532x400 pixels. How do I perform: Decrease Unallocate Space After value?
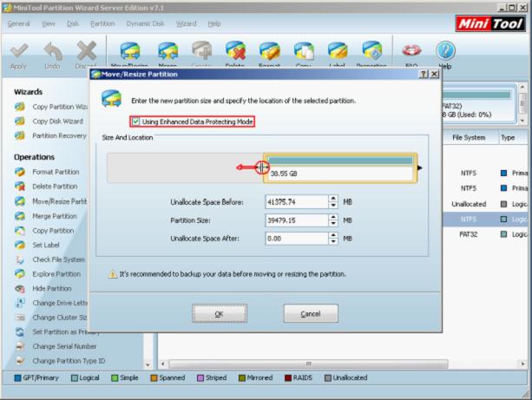coord(333,241)
